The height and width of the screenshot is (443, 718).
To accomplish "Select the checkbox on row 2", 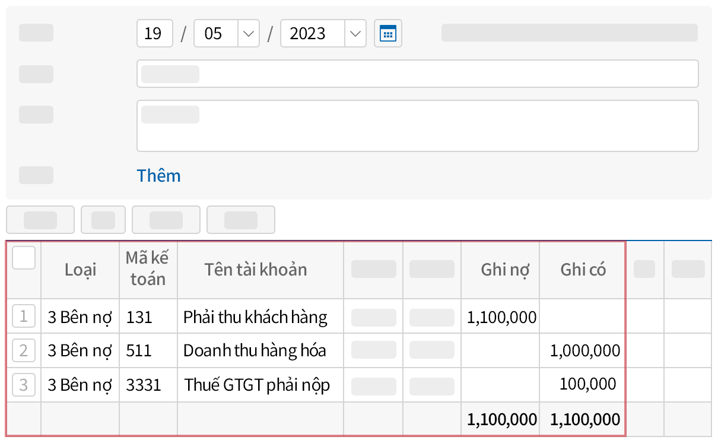I will click(24, 350).
